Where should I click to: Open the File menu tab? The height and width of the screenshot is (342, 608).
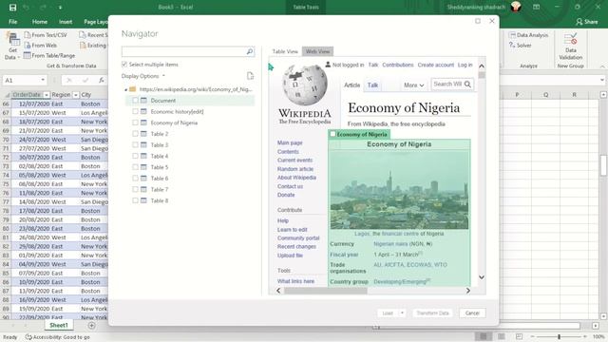(x=12, y=22)
